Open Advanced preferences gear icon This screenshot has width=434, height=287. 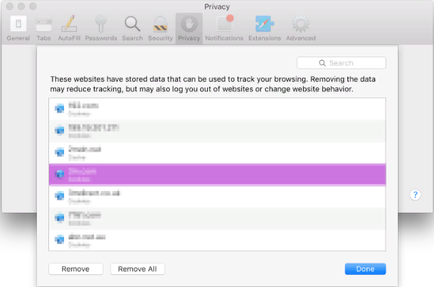(x=301, y=28)
